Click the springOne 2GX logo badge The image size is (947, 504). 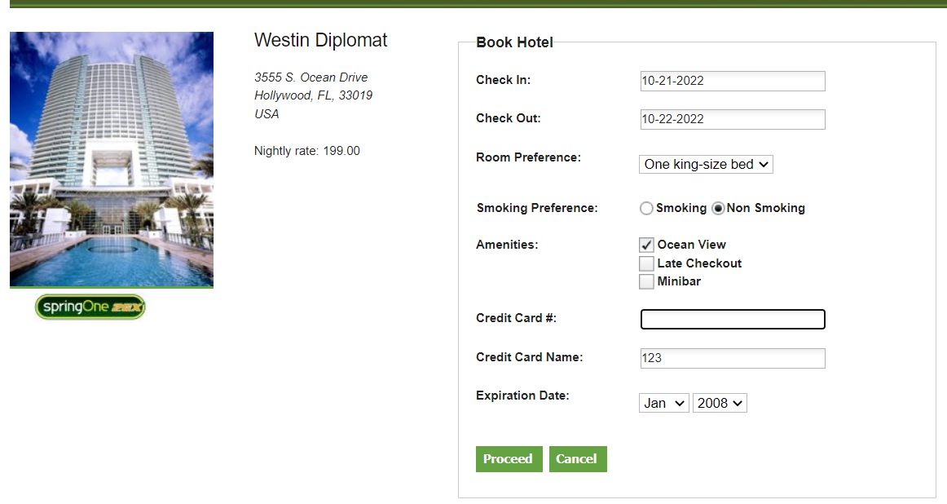pyautogui.click(x=90, y=307)
